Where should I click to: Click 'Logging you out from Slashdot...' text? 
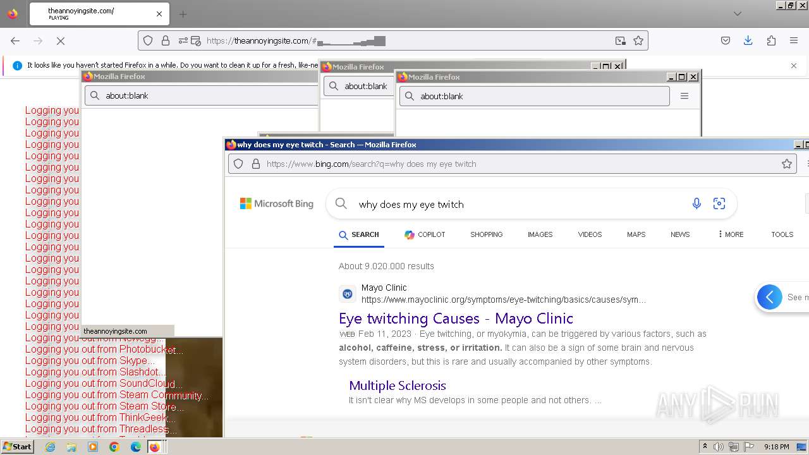pyautogui.click(x=95, y=372)
